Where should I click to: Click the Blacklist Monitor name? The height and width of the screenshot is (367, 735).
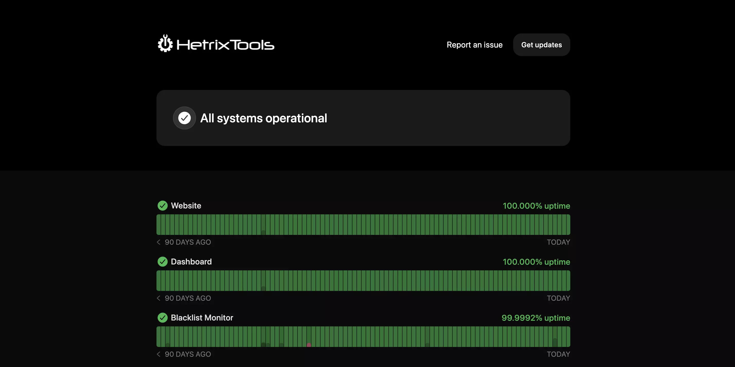(x=202, y=317)
